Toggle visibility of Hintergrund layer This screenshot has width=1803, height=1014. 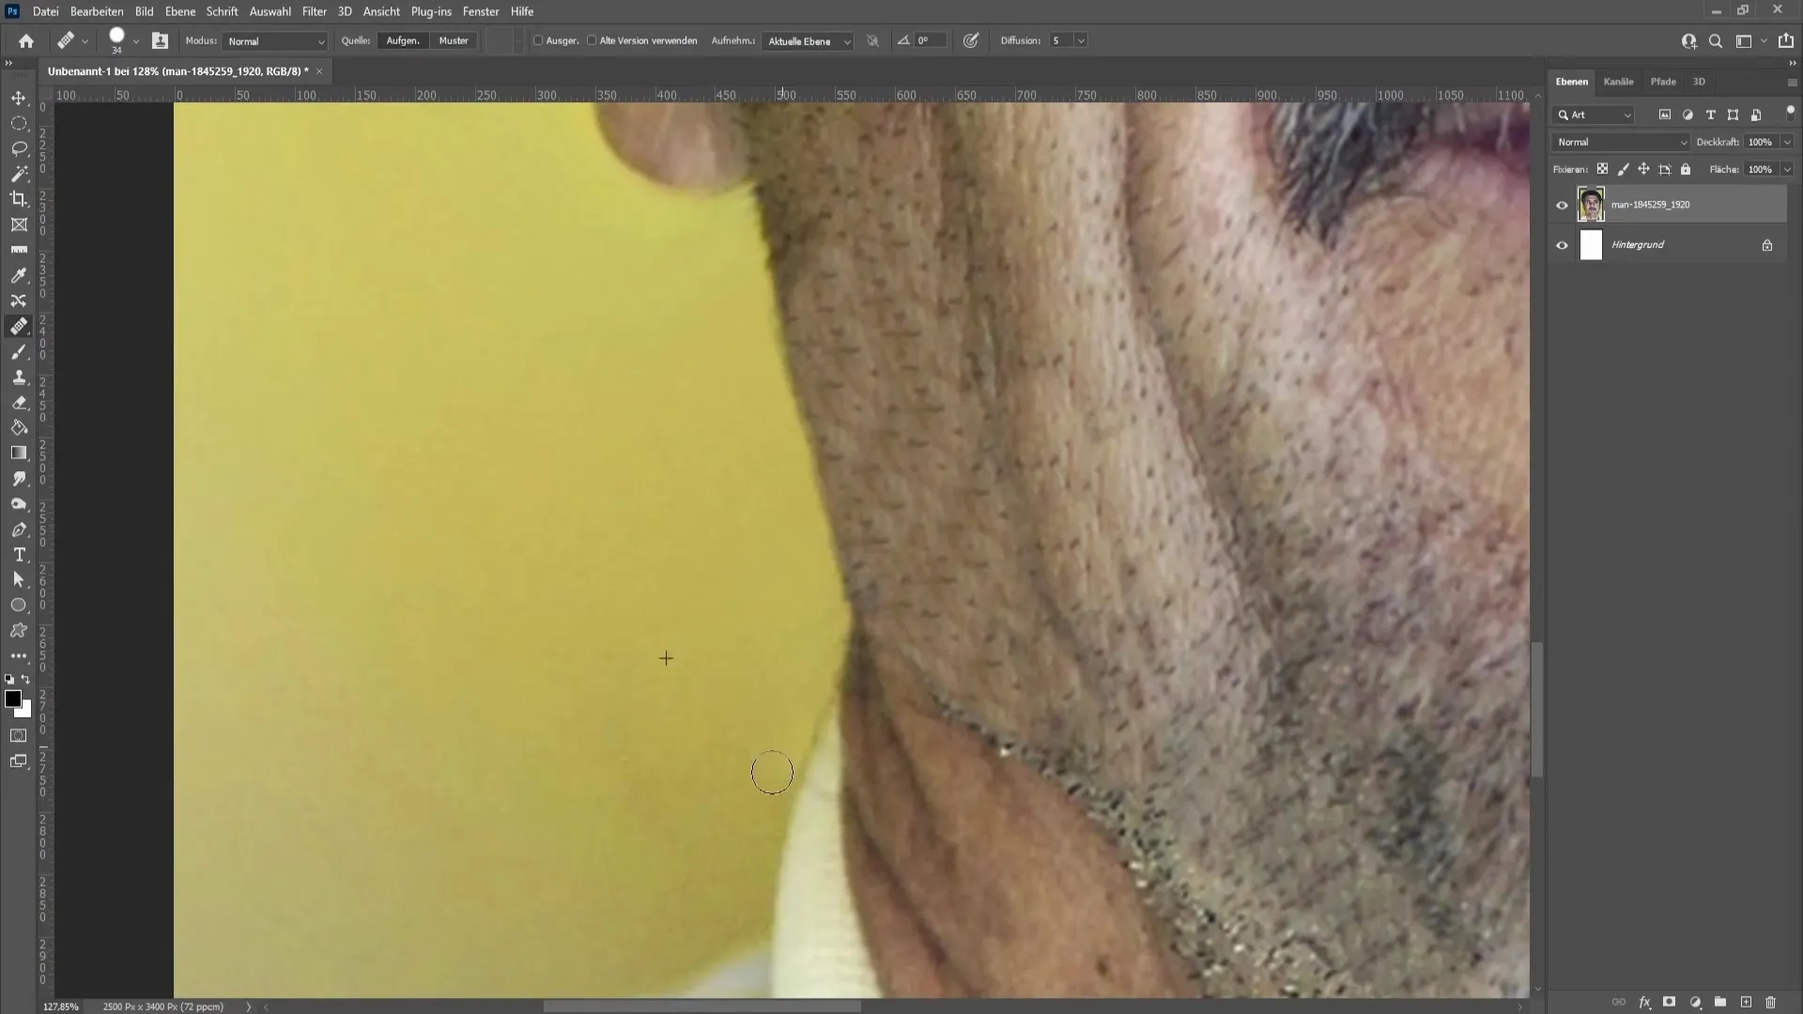click(1562, 244)
